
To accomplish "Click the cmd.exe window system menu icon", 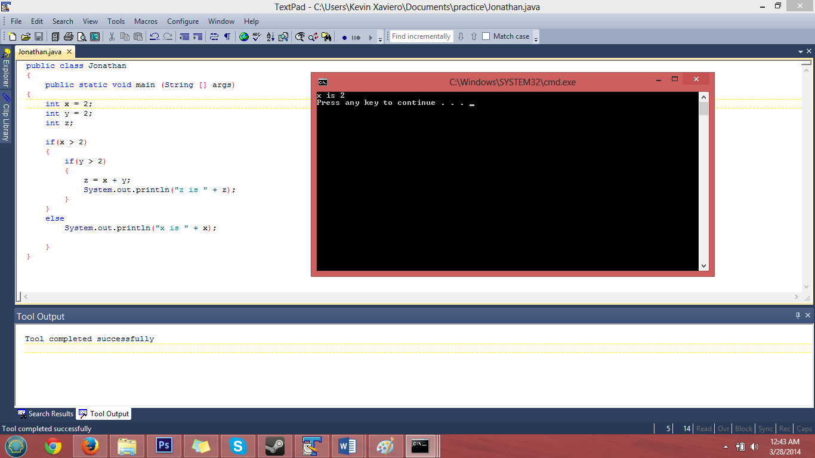I will point(322,82).
